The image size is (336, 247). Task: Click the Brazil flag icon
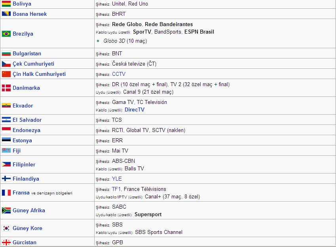click(6, 34)
